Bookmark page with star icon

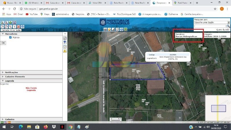(x=215, y=9)
